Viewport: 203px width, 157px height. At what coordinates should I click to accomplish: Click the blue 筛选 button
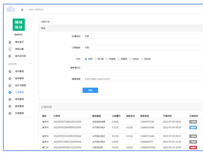90,90
